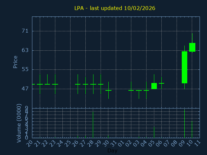
Task: Click the chart title LPA last updated
Action: point(115,8)
